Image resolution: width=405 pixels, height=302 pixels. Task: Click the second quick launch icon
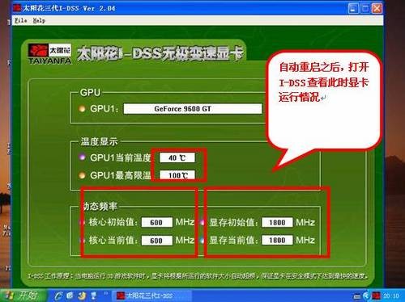[x=70, y=296]
